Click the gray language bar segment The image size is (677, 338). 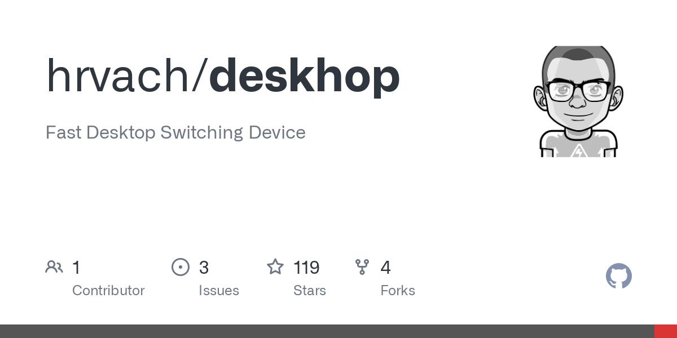tap(327, 331)
